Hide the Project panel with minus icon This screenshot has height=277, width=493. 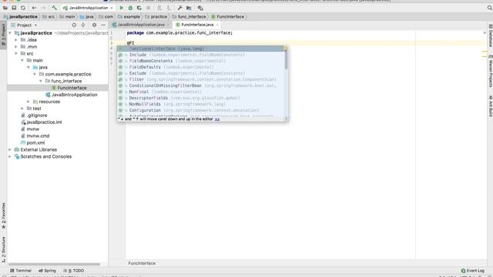(x=103, y=25)
